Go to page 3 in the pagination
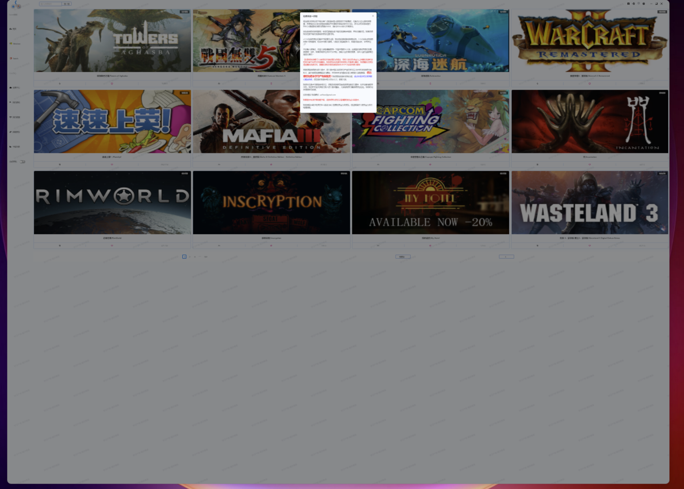 pyautogui.click(x=195, y=257)
